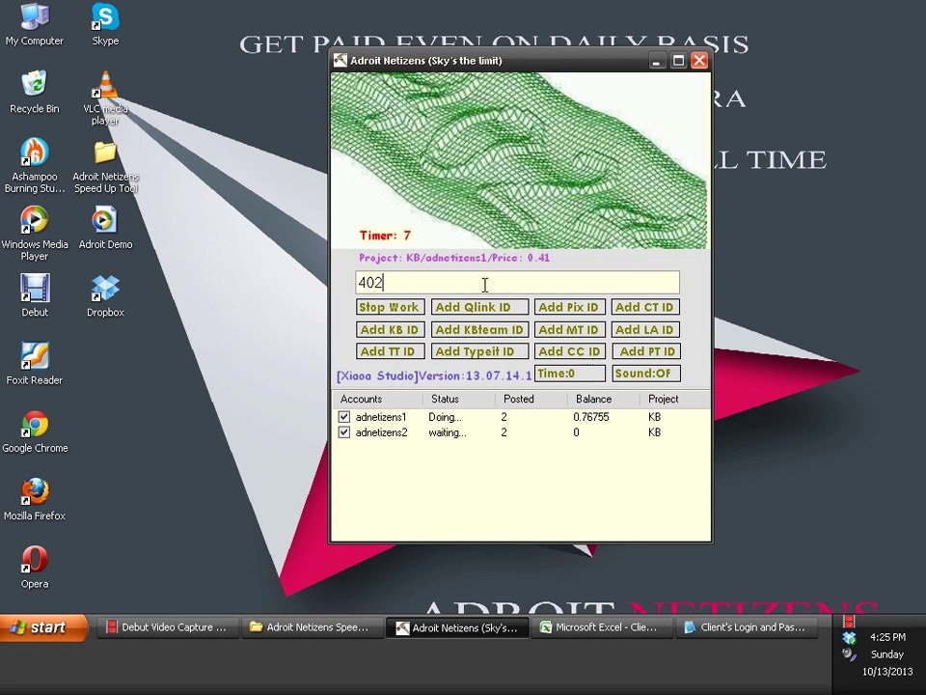Select the Google Chrome shortcut
Viewport: 926px width, 695px height.
pos(35,431)
